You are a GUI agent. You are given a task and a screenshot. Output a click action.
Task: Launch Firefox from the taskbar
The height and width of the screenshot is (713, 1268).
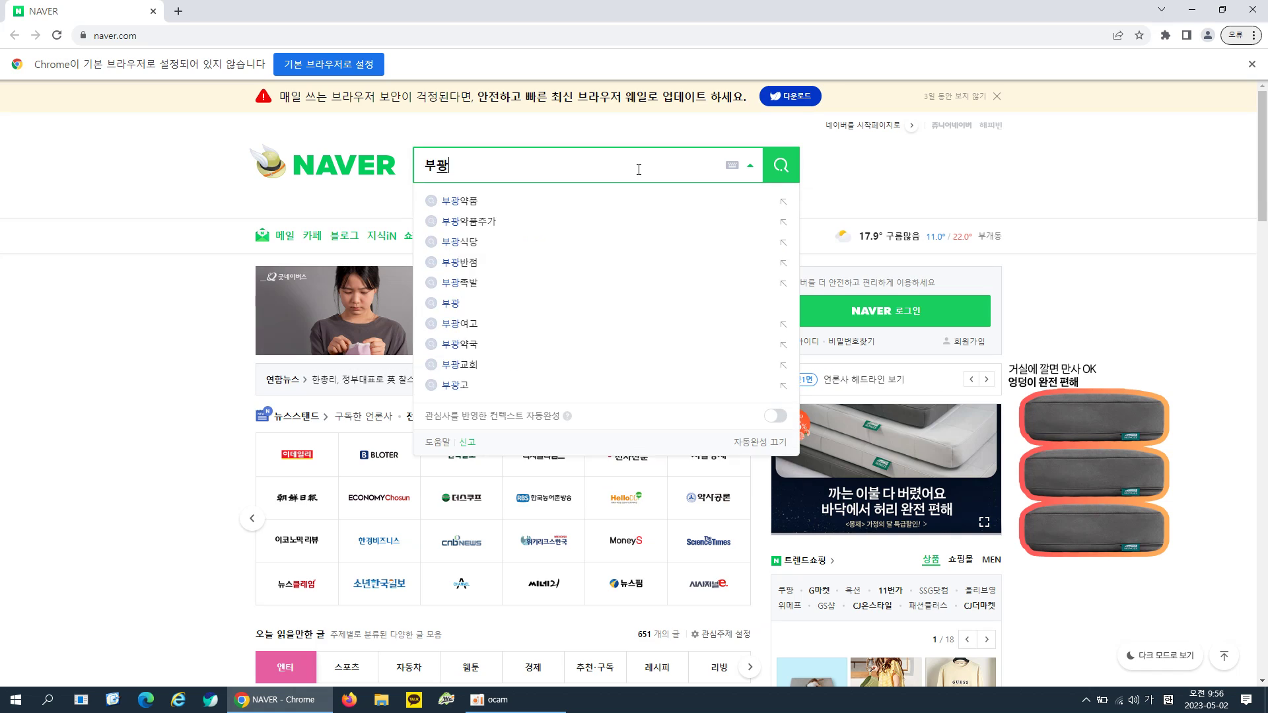pos(349,699)
